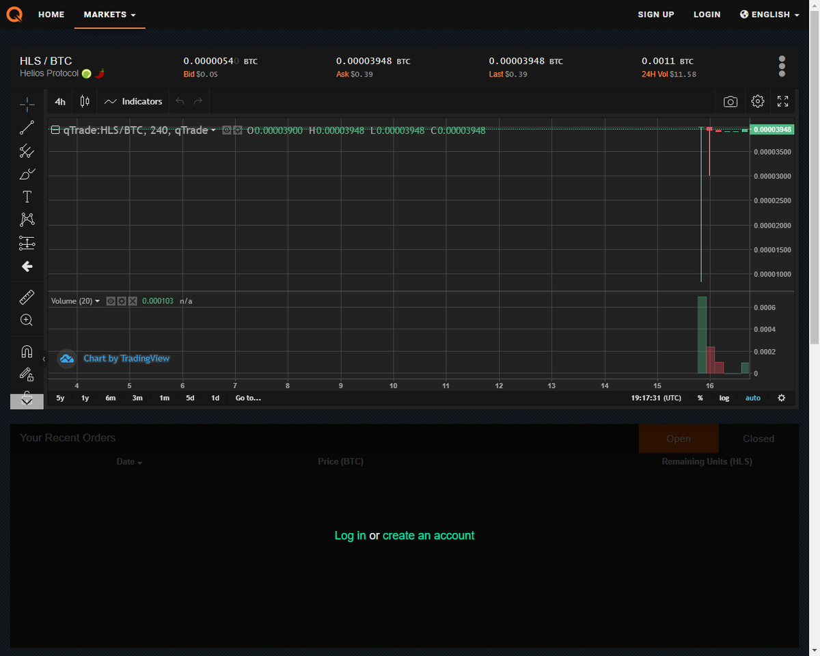
Task: Expand the qTrade:HLS/BTC series dropdown arrow
Action: [213, 130]
